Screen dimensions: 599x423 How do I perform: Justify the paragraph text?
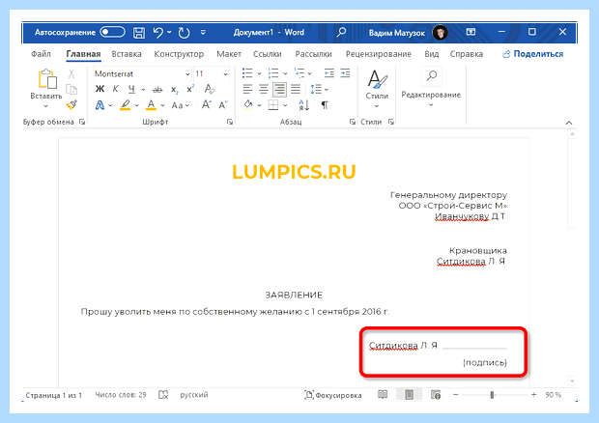296,90
